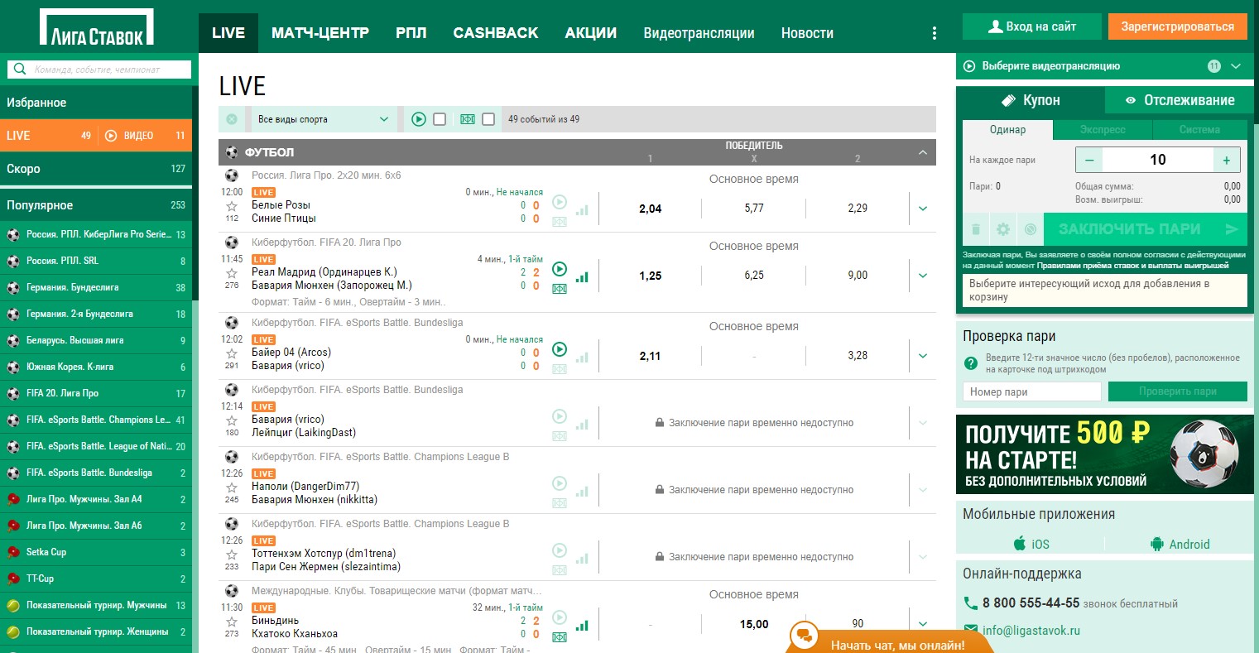Play video stream for Реал Мадрид match

(x=560, y=269)
